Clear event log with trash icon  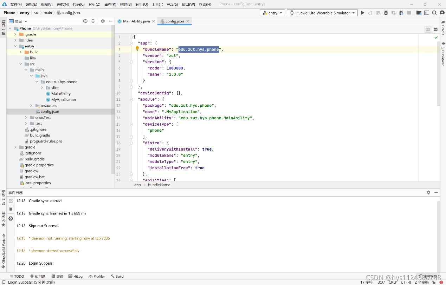coord(11,209)
